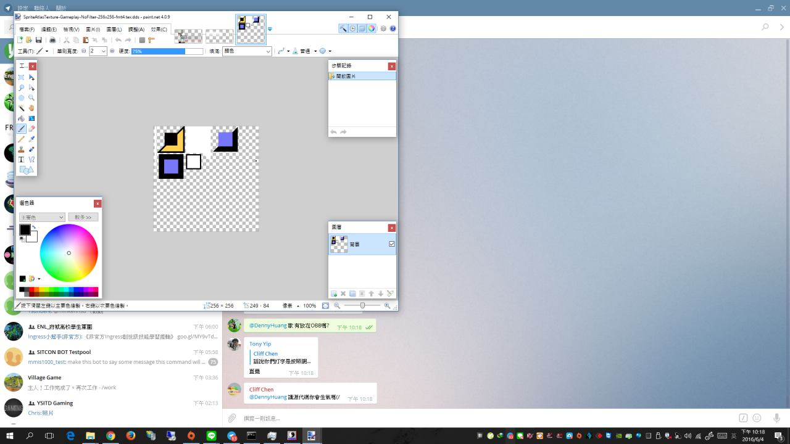Click the save icon in toolbar
This screenshot has width=790, height=444.
[39, 40]
